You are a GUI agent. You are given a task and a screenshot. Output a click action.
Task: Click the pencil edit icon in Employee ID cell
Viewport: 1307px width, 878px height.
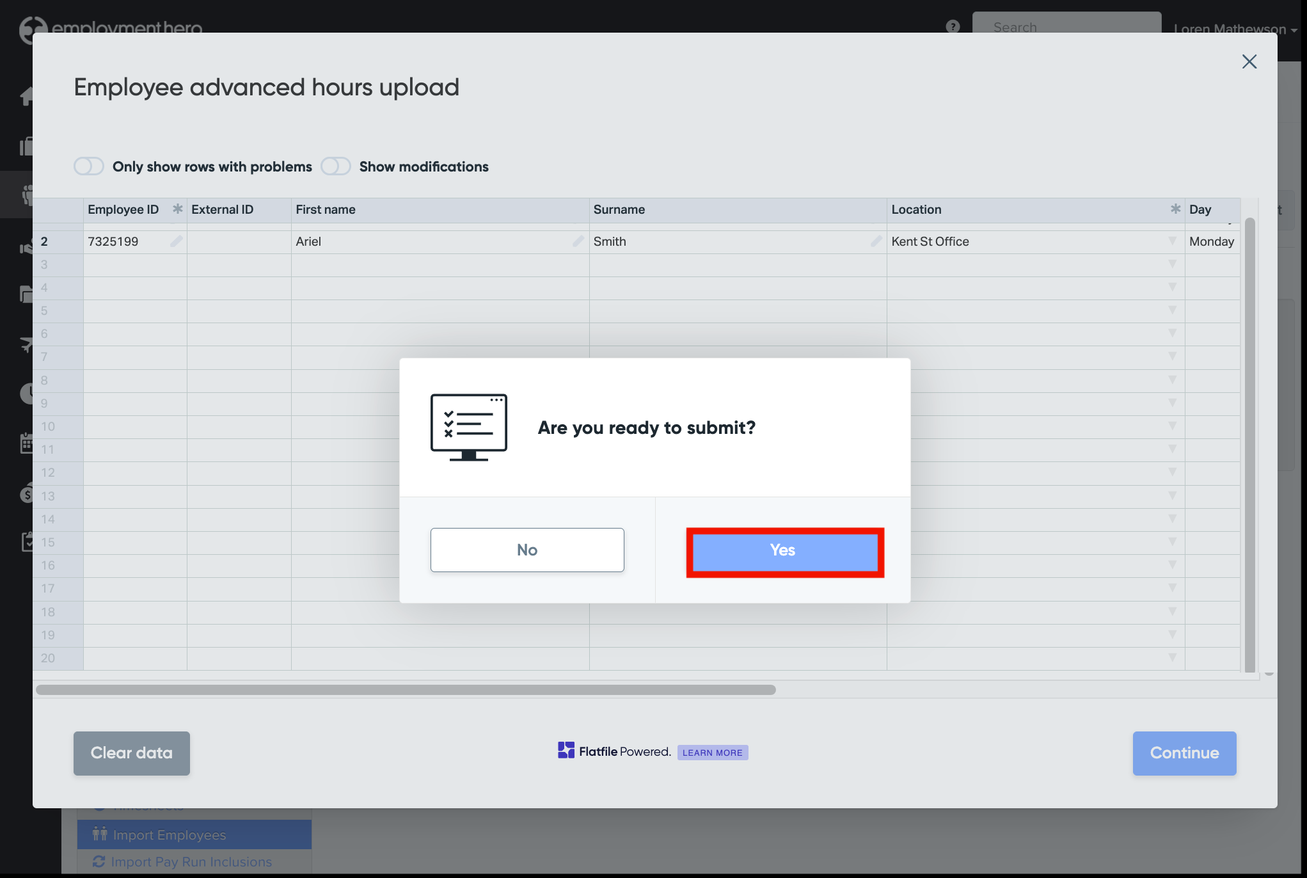coord(176,241)
